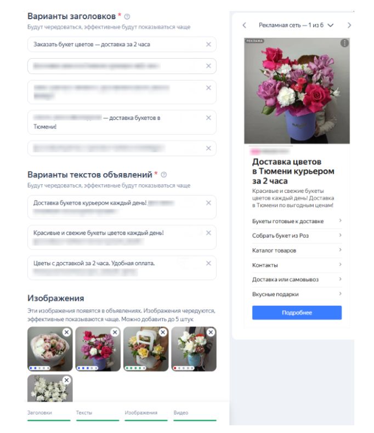Remove headline 'Заказать букет цветов — доставка за 2 часа'

coord(208,44)
